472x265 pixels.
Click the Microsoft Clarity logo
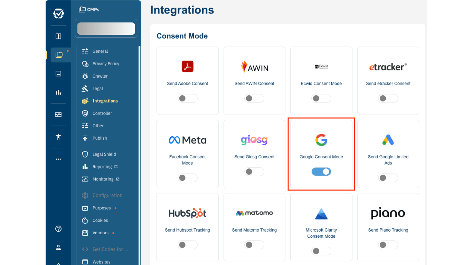pos(321,214)
